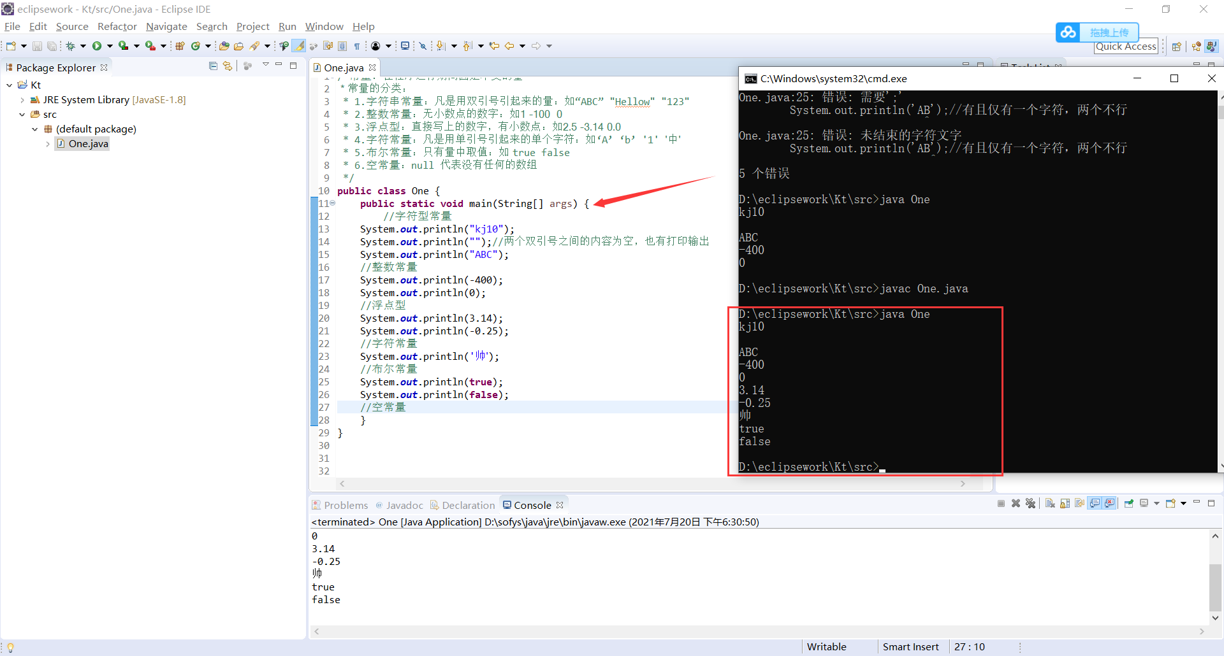The width and height of the screenshot is (1224, 656).
Task: Click the Pin Console icon
Action: (x=1129, y=504)
